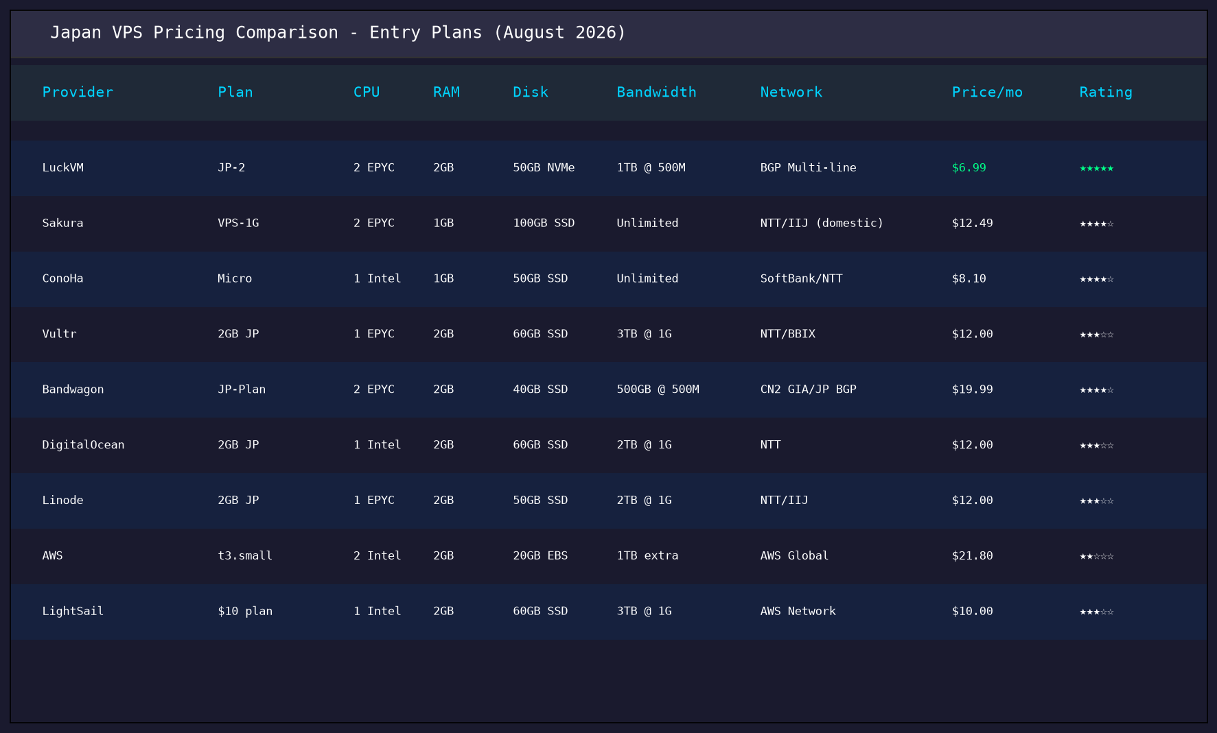Click the 100GB SSD disk cell

coord(544,223)
